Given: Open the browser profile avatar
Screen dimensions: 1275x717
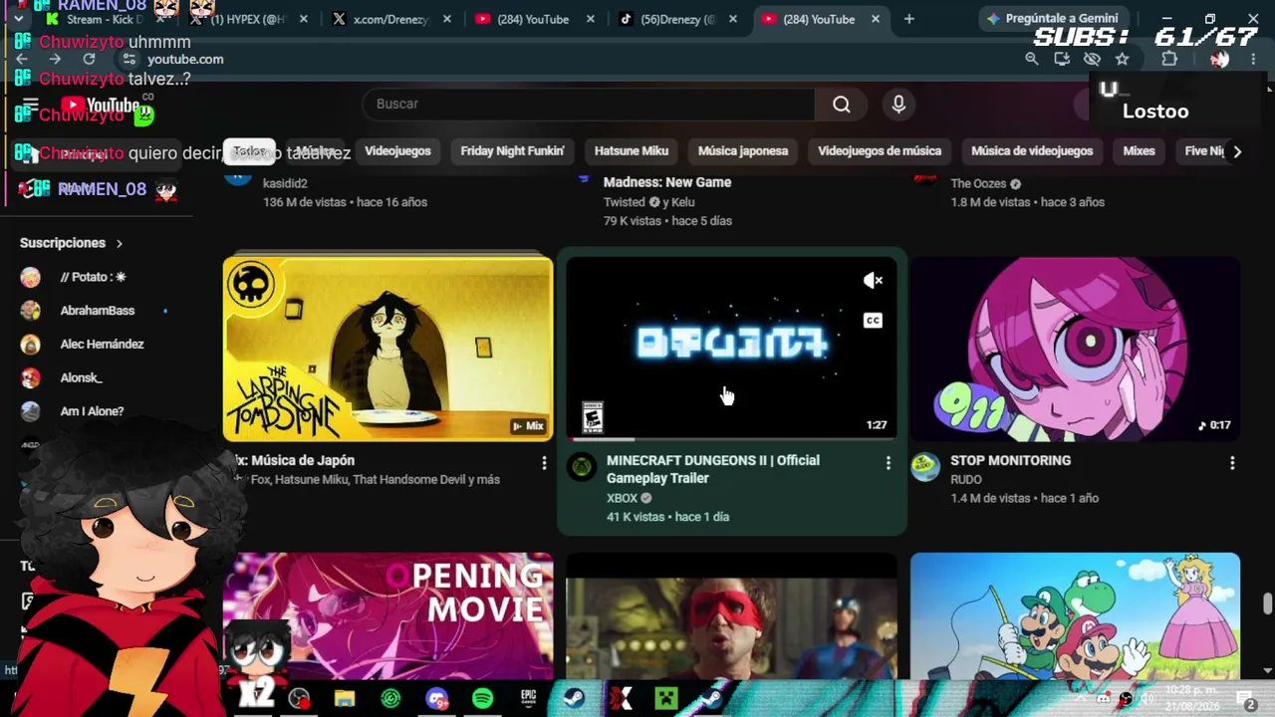Looking at the screenshot, I should [1219, 59].
